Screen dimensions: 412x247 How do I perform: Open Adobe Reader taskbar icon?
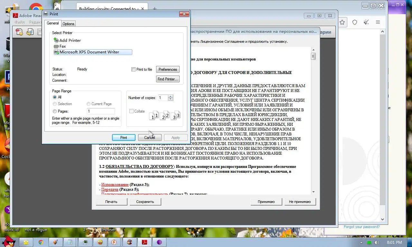(x=145, y=242)
